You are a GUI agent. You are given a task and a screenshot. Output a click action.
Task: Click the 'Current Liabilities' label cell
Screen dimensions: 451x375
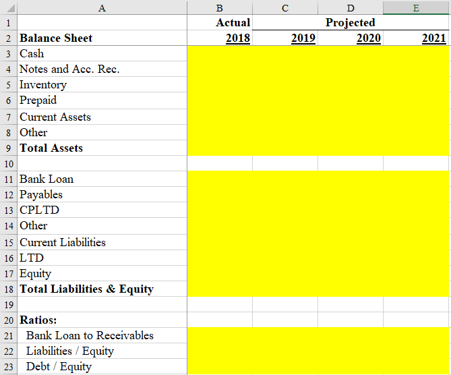(102, 242)
